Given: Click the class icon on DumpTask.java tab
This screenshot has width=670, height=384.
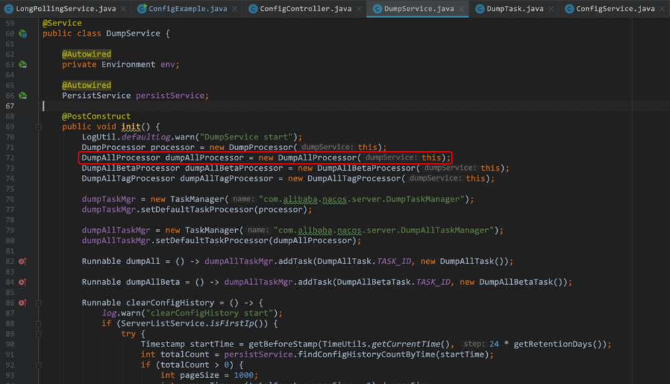Looking at the screenshot, I should tap(480, 9).
